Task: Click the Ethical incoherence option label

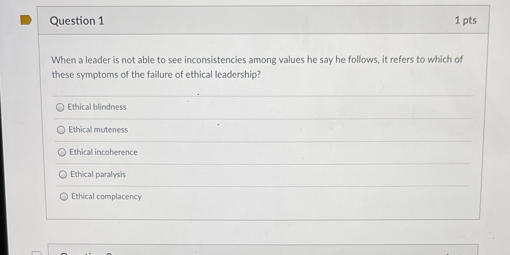Action: (103, 152)
